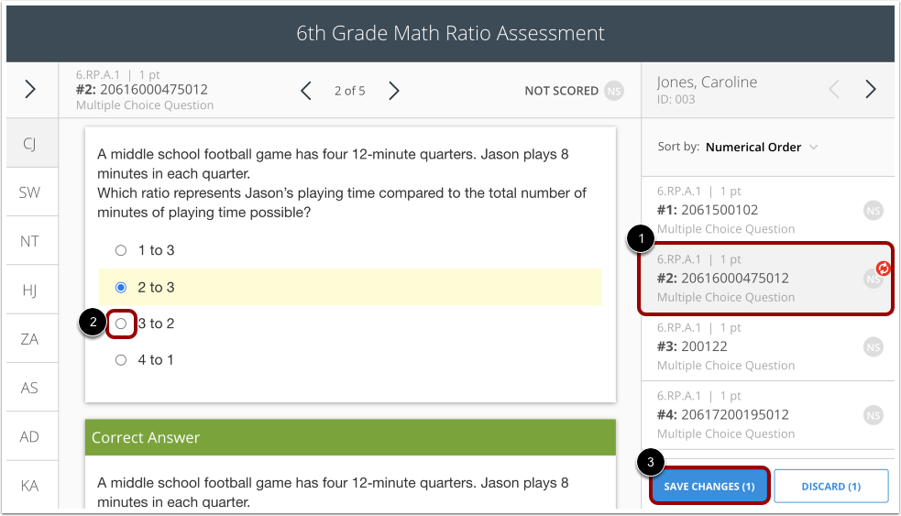
Task: Select the '3 to 2' radio option
Action: pos(121,324)
